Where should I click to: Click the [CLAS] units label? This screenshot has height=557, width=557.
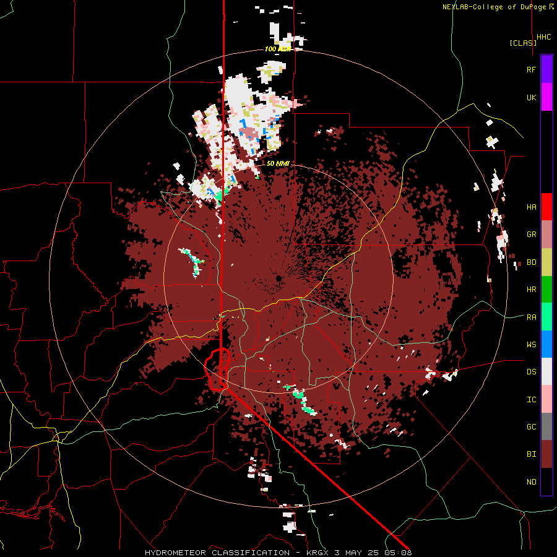click(x=523, y=43)
